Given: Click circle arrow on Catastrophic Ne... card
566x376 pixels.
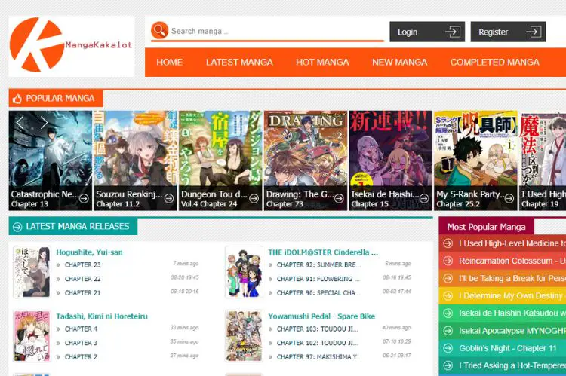Looking at the screenshot, I should pos(84,198).
